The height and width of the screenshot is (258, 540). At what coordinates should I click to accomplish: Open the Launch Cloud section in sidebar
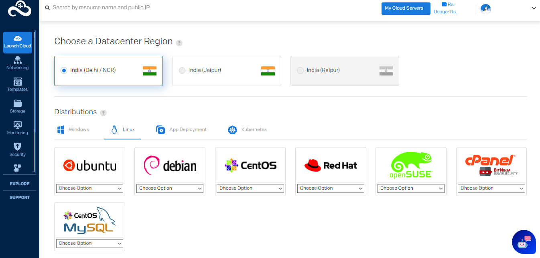click(17, 42)
